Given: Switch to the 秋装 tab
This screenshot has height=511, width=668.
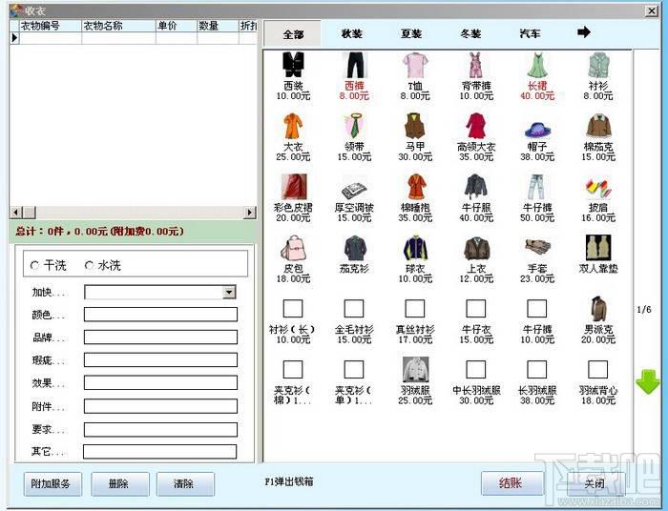Looking at the screenshot, I should pyautogui.click(x=352, y=33).
